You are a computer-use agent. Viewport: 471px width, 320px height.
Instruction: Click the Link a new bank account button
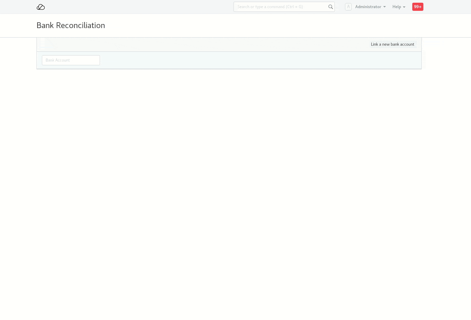coord(392,44)
